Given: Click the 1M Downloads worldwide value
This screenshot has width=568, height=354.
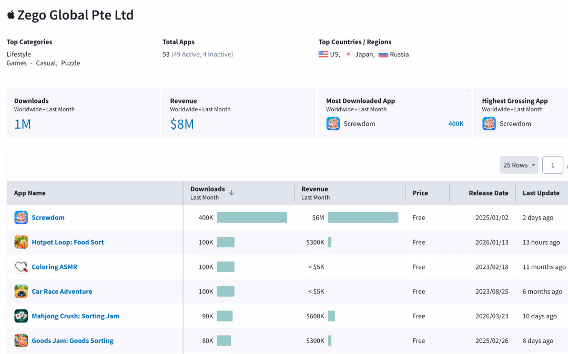Looking at the screenshot, I should pyautogui.click(x=23, y=124).
